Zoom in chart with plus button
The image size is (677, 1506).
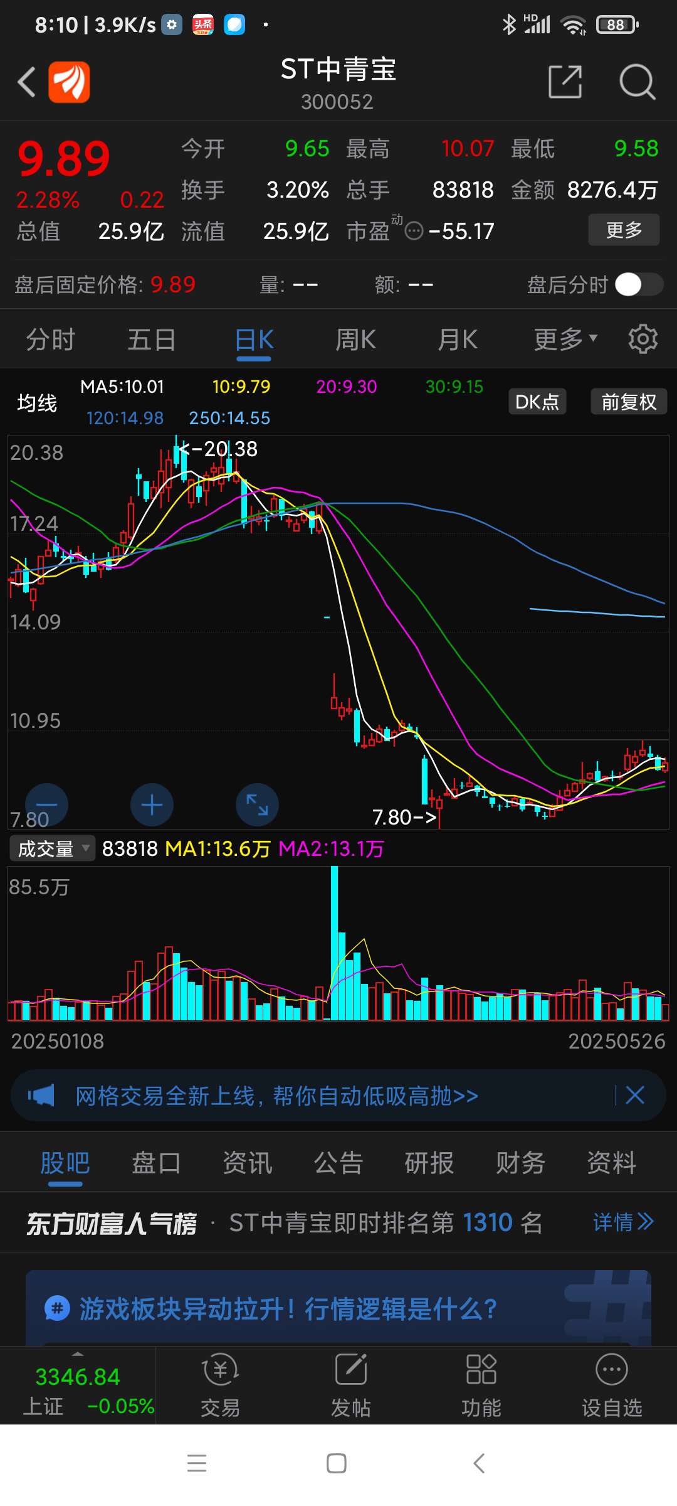pos(152,804)
